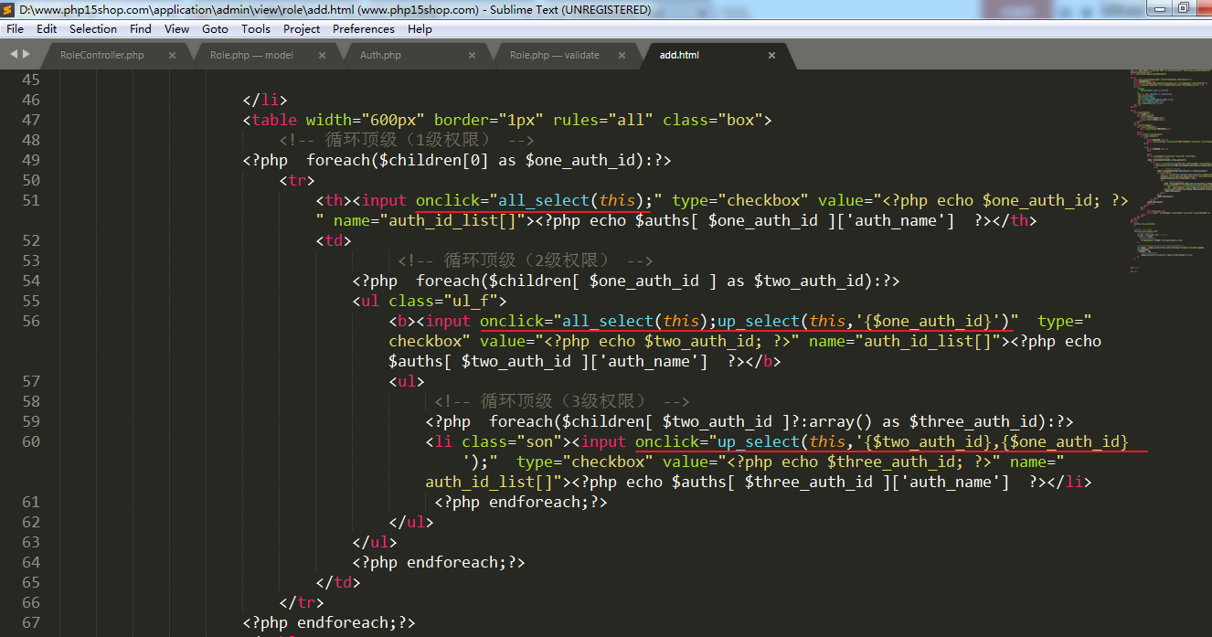Switch to the Role.php — model tab
The image size is (1212, 637).
point(251,56)
